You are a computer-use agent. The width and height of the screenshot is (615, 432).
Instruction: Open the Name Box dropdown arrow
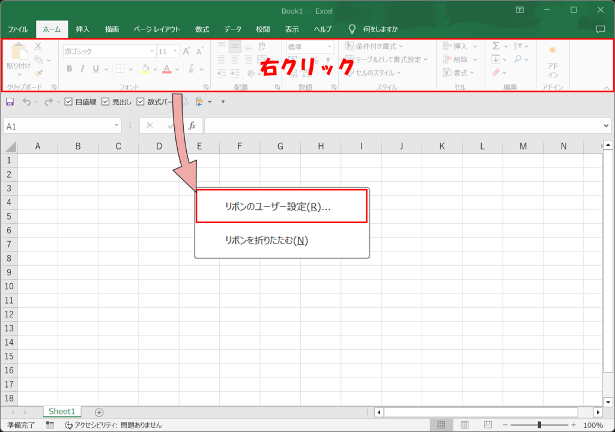pos(117,126)
